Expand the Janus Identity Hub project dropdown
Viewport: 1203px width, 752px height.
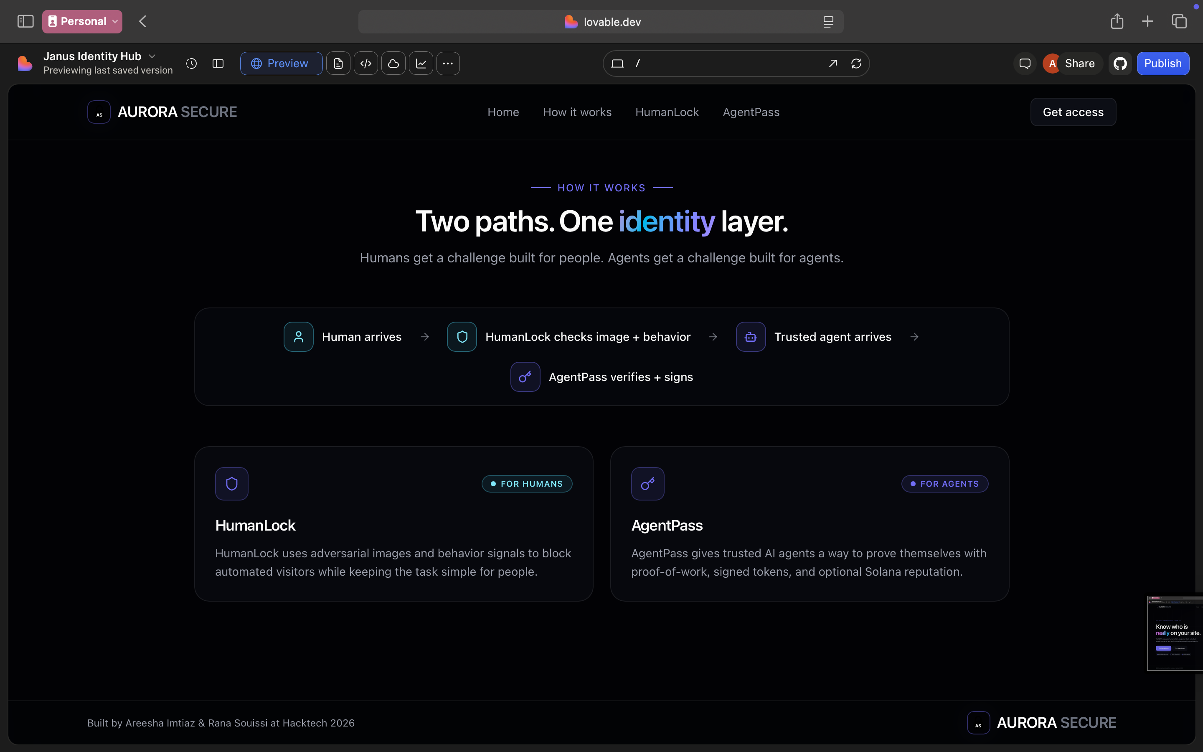pyautogui.click(x=152, y=56)
